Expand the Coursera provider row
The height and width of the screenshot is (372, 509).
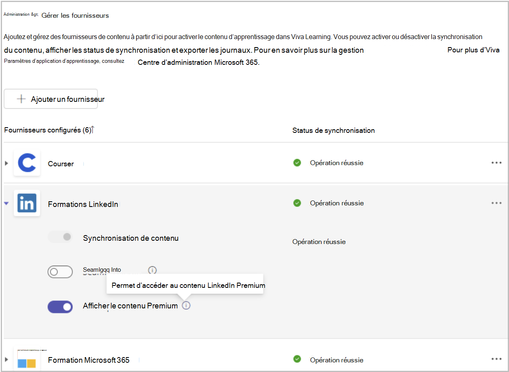(x=6, y=163)
